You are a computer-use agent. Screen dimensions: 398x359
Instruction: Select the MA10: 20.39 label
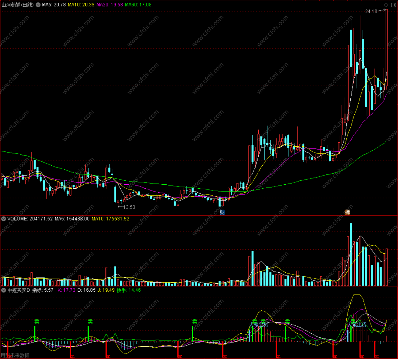coord(81,5)
